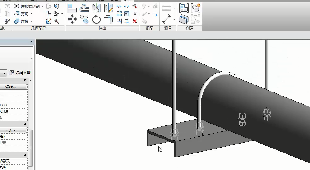The image size is (310, 170).
Task: Click the red X Delete icon
Action: pos(135,21)
